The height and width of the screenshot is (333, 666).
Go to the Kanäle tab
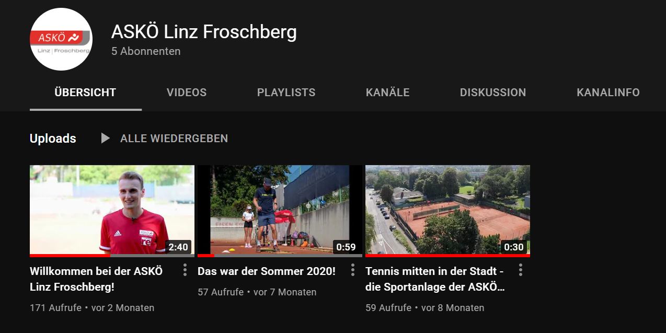[388, 93]
